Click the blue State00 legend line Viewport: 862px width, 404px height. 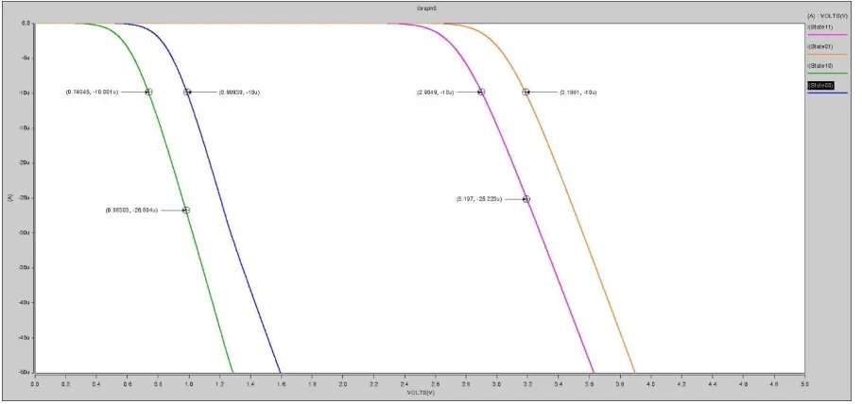[x=827, y=93]
